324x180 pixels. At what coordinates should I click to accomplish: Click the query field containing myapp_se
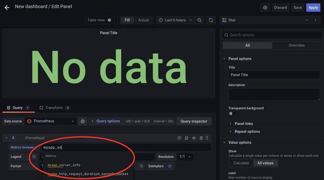(126, 147)
